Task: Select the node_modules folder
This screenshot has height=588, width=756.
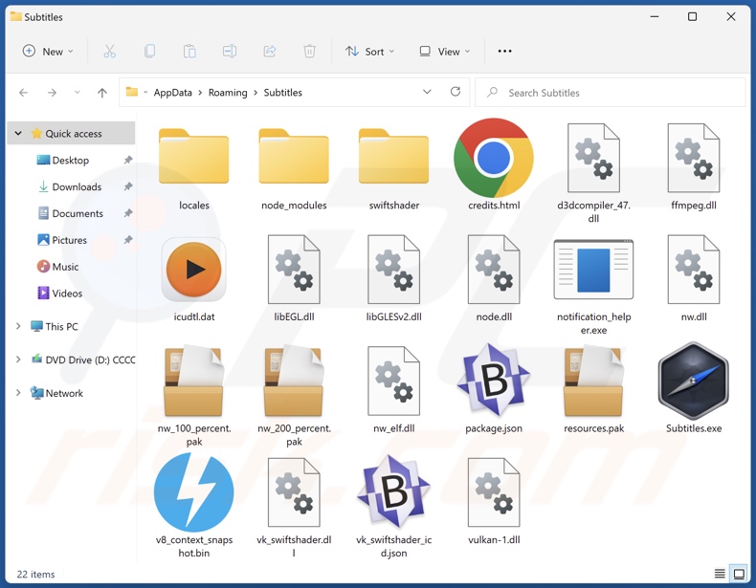Action: pos(294,166)
